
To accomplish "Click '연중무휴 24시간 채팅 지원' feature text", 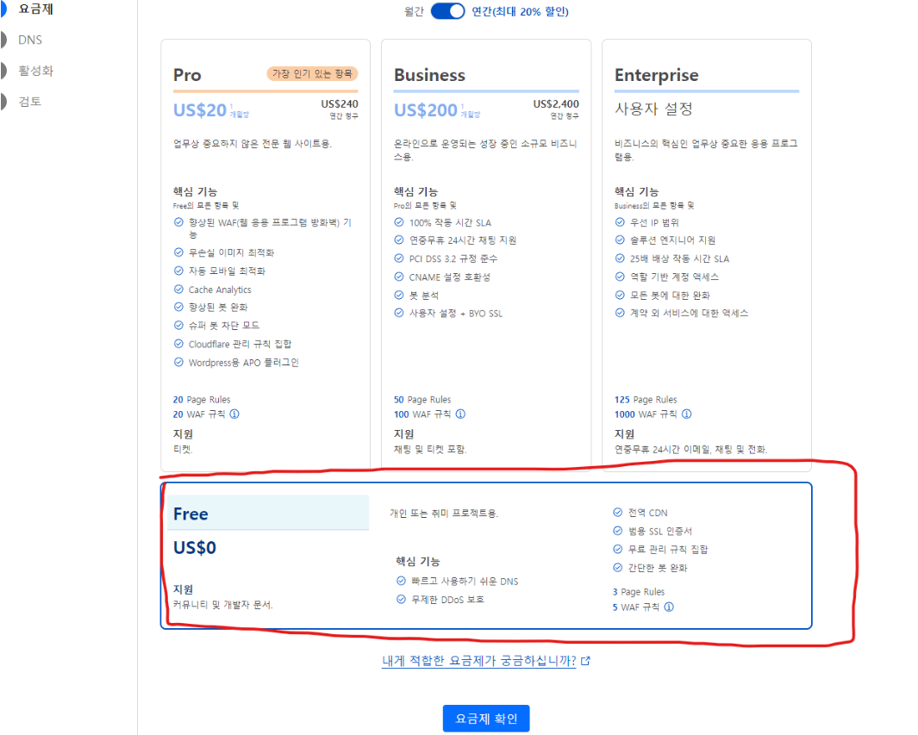I will coord(463,240).
